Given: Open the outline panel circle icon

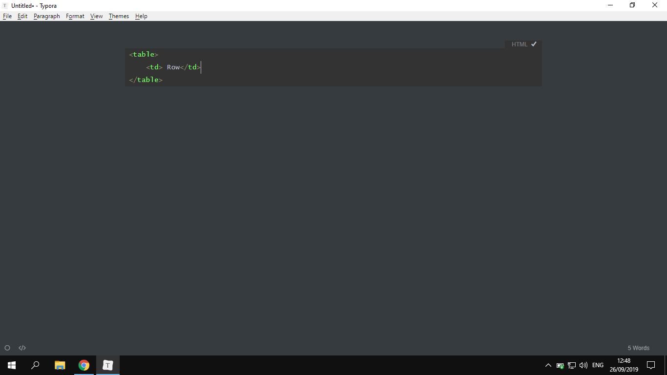Looking at the screenshot, I should (7, 348).
